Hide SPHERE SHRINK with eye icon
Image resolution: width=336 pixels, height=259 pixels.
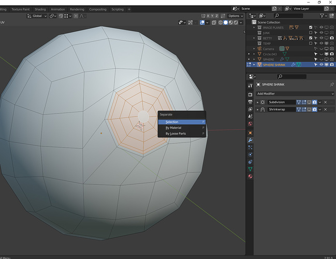click(321, 65)
